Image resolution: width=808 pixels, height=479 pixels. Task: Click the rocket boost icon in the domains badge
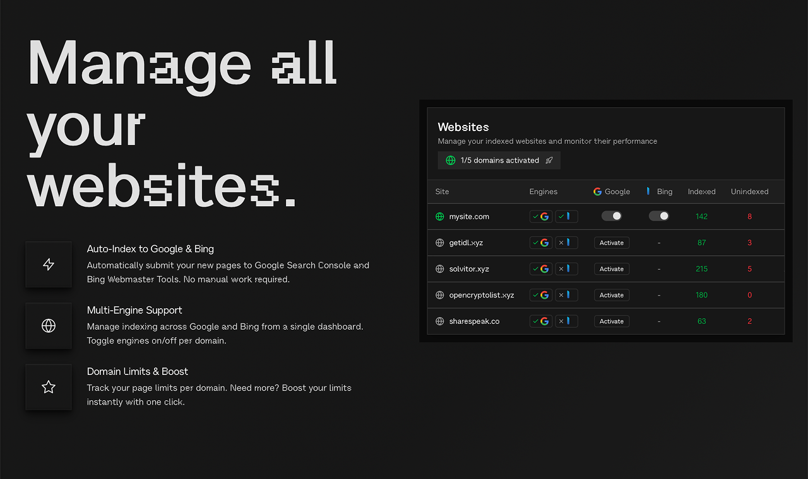(549, 160)
